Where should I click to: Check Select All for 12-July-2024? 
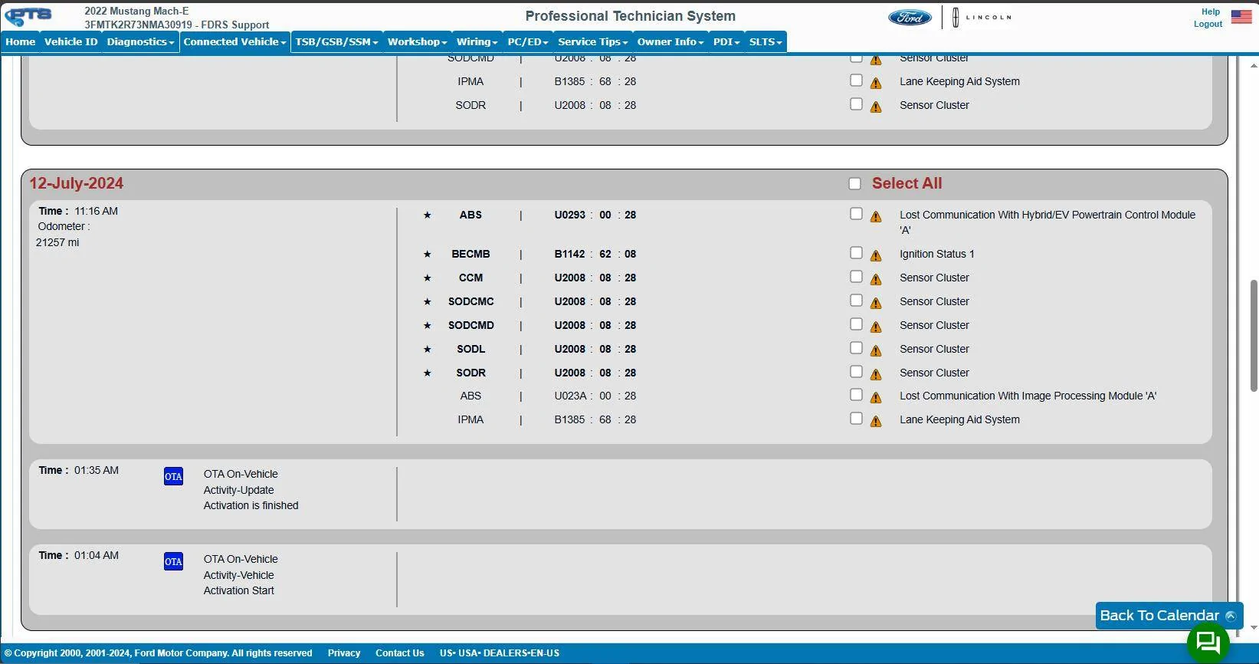point(855,184)
